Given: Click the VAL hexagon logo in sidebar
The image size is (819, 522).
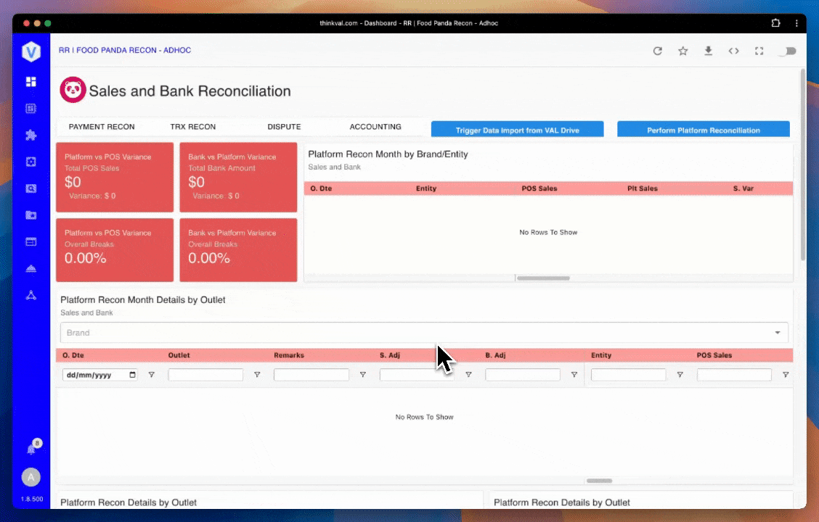Looking at the screenshot, I should pos(30,51).
